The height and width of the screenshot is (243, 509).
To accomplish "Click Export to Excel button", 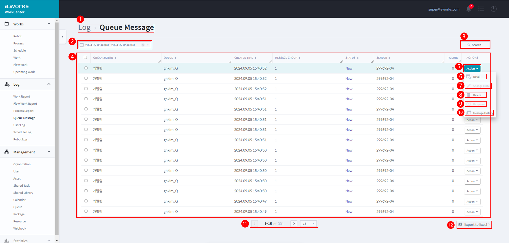I will (474, 225).
